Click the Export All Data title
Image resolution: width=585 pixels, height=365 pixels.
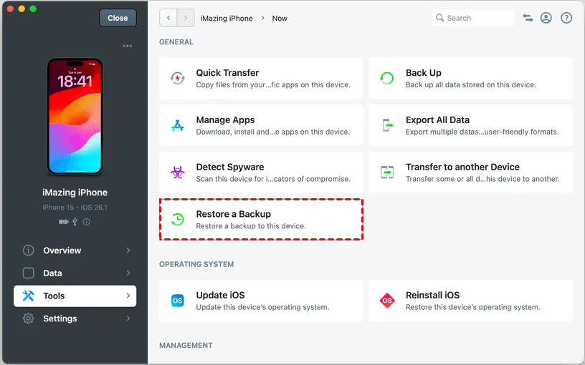(x=437, y=120)
